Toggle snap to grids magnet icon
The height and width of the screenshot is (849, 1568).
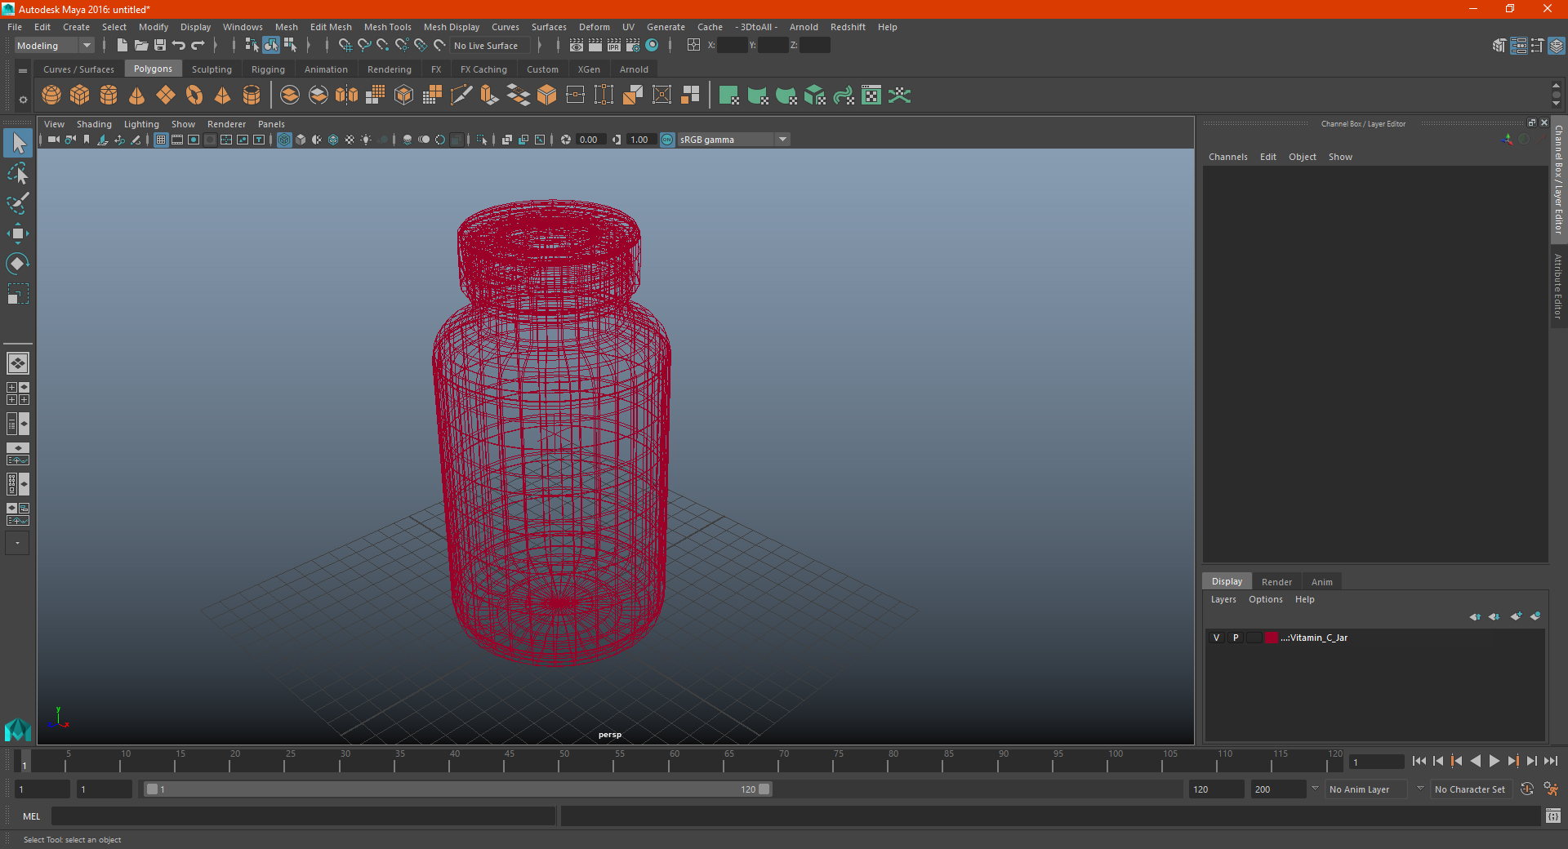coord(345,45)
